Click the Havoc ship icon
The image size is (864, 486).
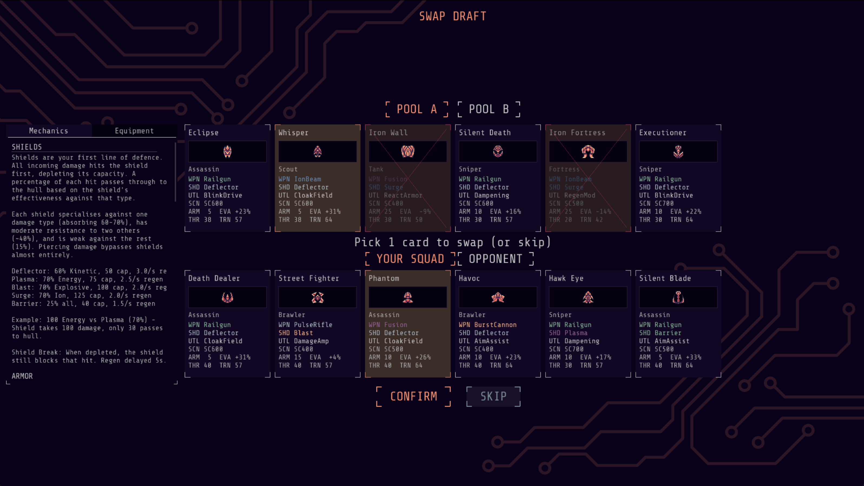pyautogui.click(x=498, y=297)
